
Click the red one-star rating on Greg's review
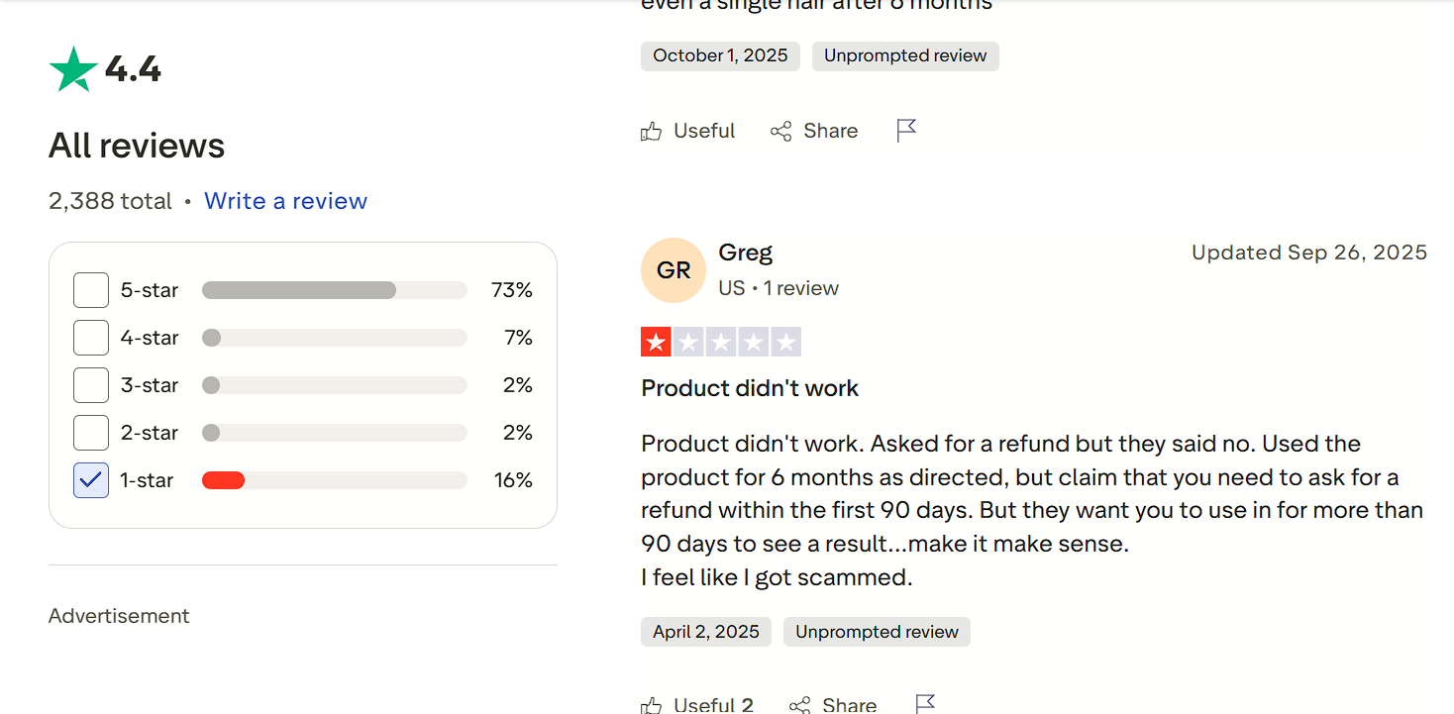pos(656,343)
